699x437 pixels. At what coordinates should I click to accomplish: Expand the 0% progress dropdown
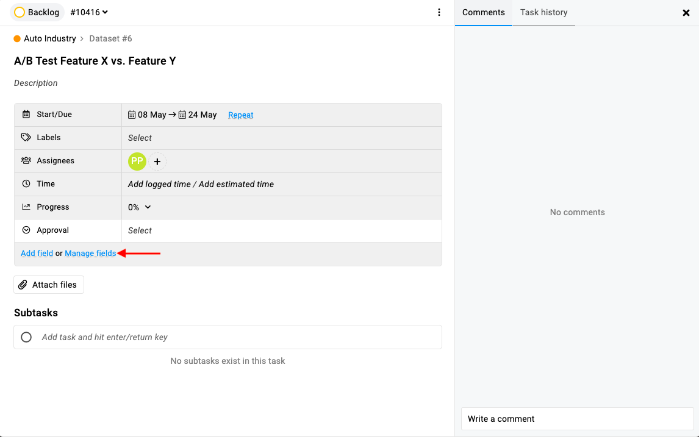pyautogui.click(x=140, y=208)
